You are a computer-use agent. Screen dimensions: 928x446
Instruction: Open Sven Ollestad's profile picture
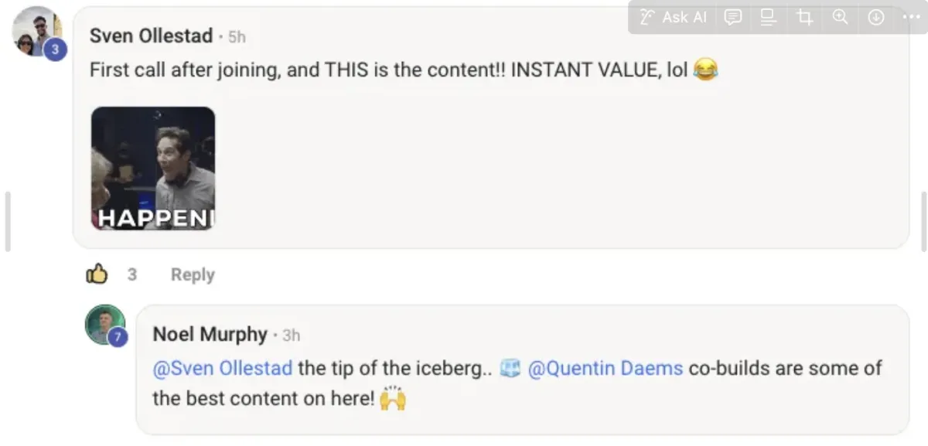[36, 31]
